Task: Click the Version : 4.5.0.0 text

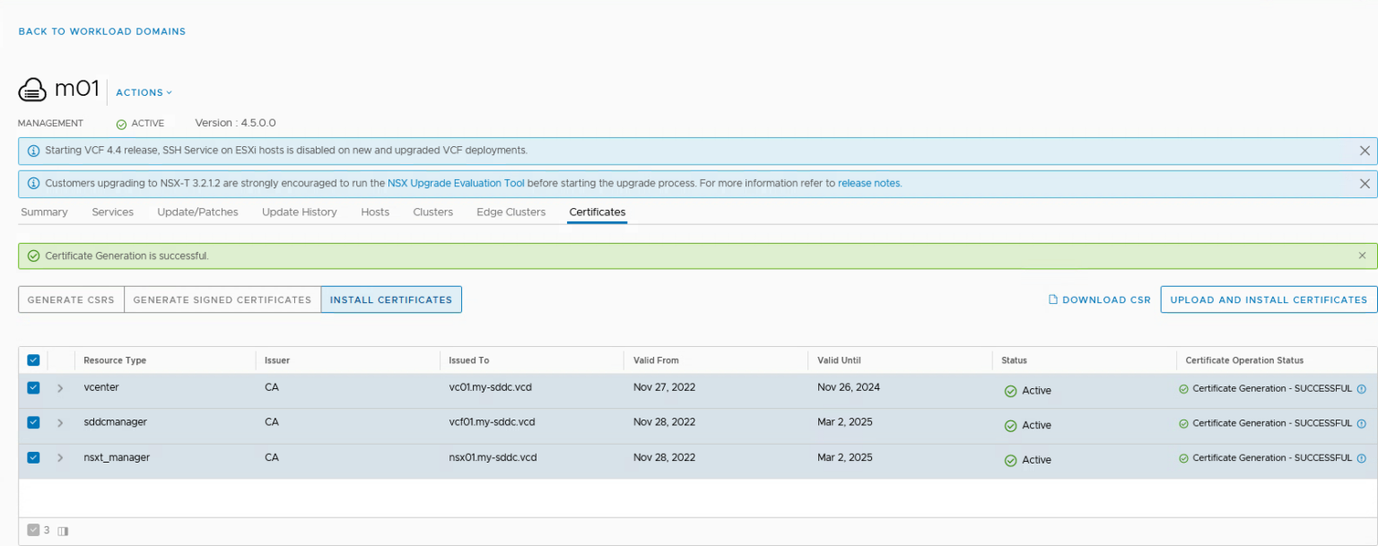Action: point(235,123)
